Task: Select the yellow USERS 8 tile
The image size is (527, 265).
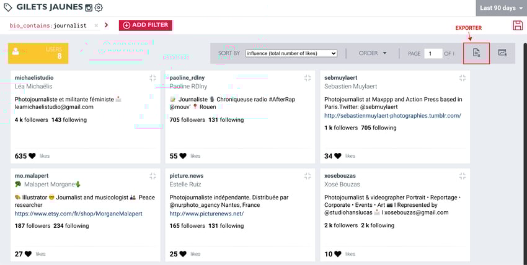Action: click(x=38, y=53)
